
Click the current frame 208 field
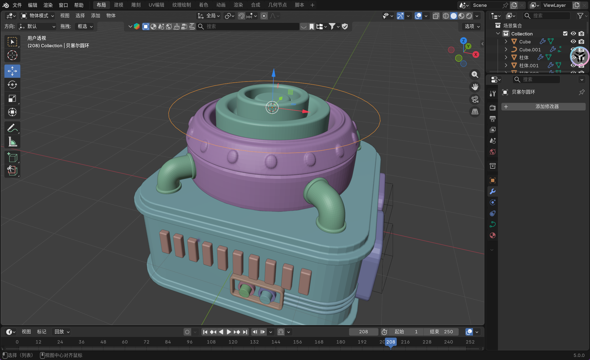pyautogui.click(x=363, y=332)
